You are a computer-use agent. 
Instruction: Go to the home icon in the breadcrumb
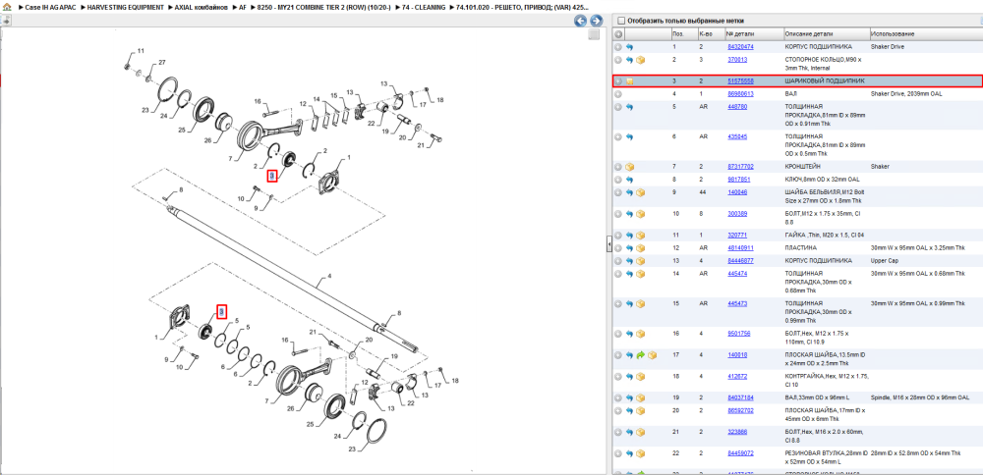pos(8,6)
